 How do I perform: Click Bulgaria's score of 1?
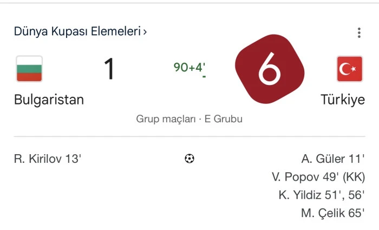coord(109,70)
